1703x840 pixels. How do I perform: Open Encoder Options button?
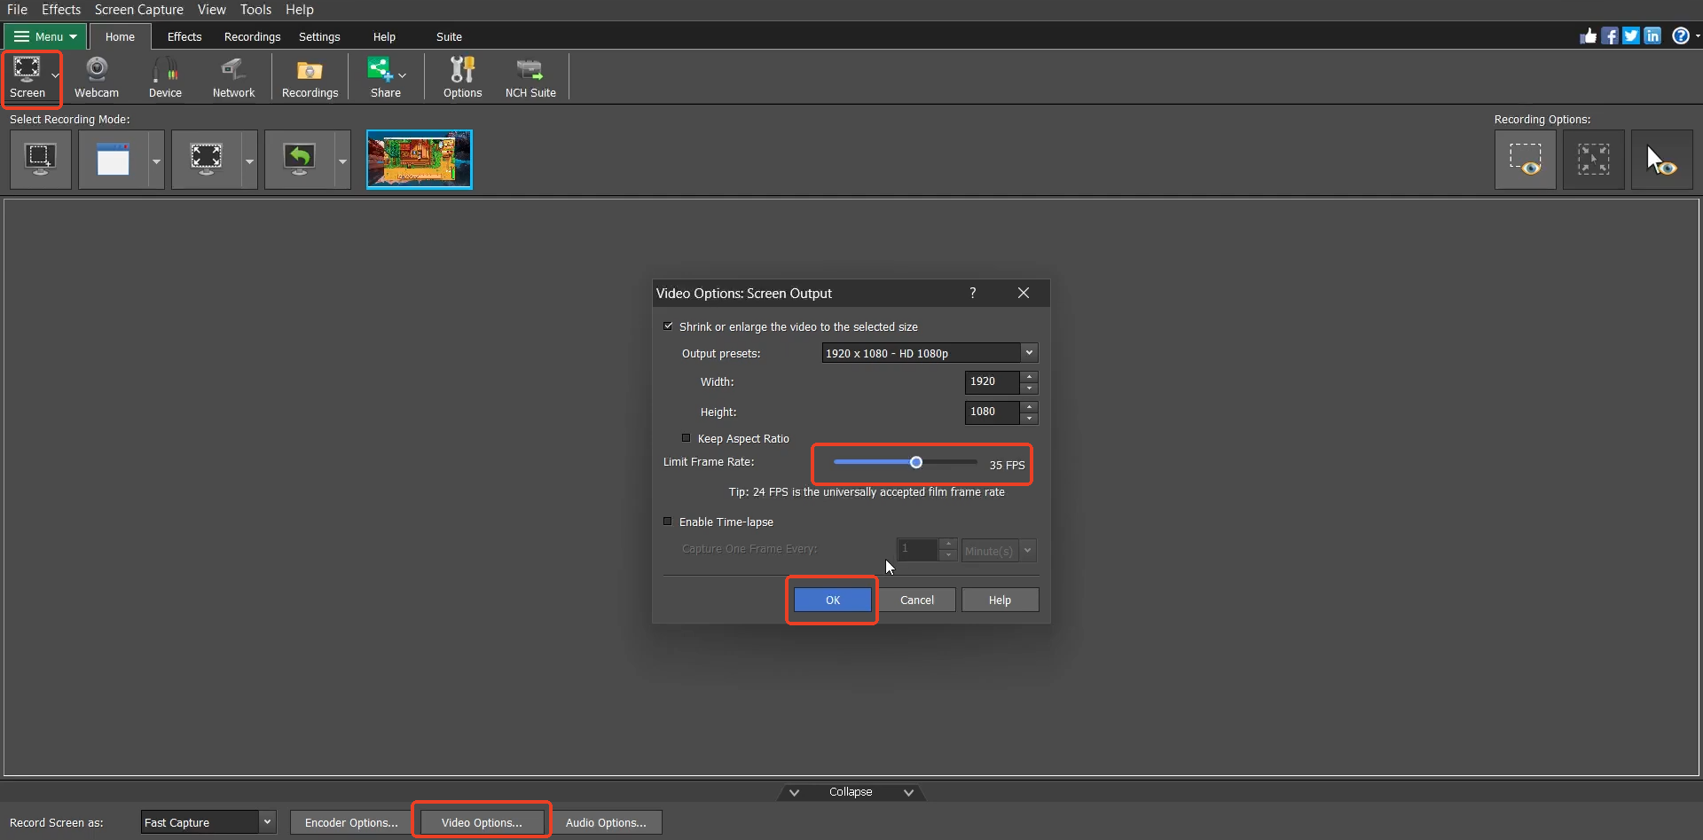click(351, 822)
